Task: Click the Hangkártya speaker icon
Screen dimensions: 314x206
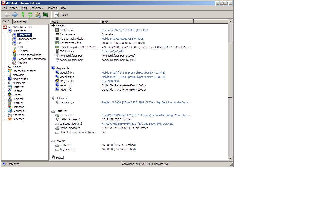Action: (57, 102)
